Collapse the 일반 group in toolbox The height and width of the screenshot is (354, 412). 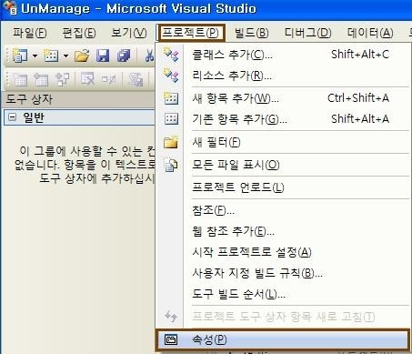(x=12, y=116)
